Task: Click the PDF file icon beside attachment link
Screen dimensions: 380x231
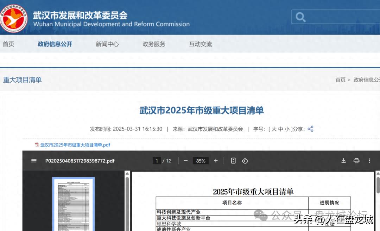Action: (x=37, y=145)
